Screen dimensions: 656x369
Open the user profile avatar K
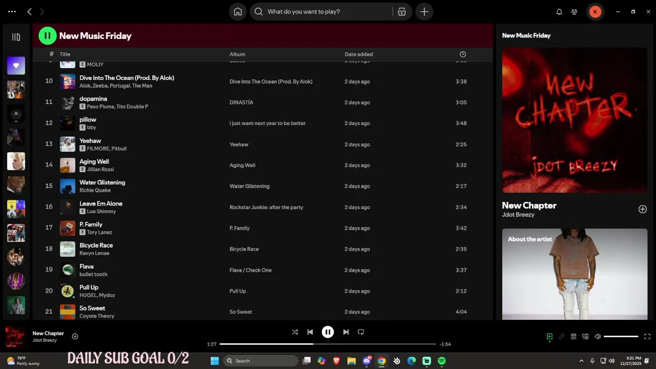(595, 12)
